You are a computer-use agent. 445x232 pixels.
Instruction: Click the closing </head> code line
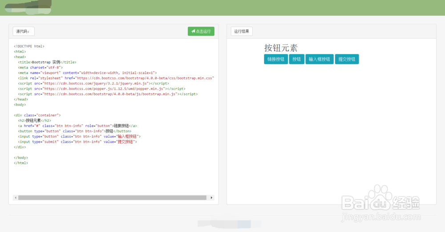(21, 99)
